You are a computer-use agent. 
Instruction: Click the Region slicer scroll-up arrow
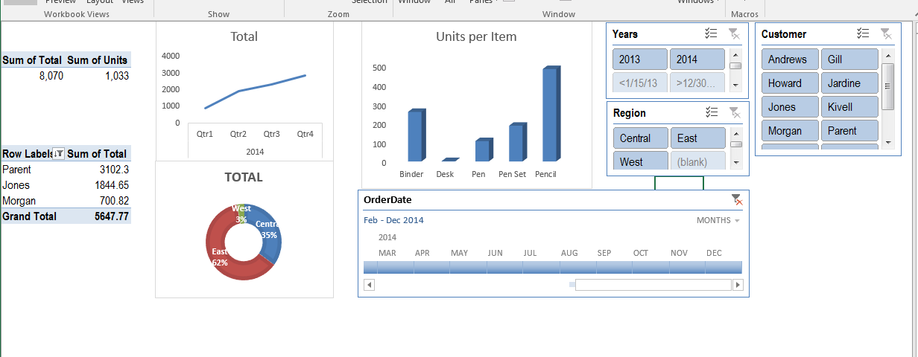pyautogui.click(x=735, y=134)
